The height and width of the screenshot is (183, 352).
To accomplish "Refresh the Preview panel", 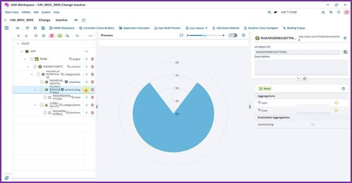I will pyautogui.click(x=181, y=35).
